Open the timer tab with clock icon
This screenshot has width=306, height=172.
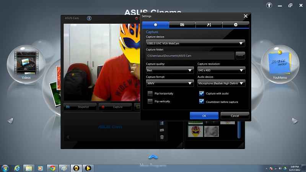tap(236, 25)
